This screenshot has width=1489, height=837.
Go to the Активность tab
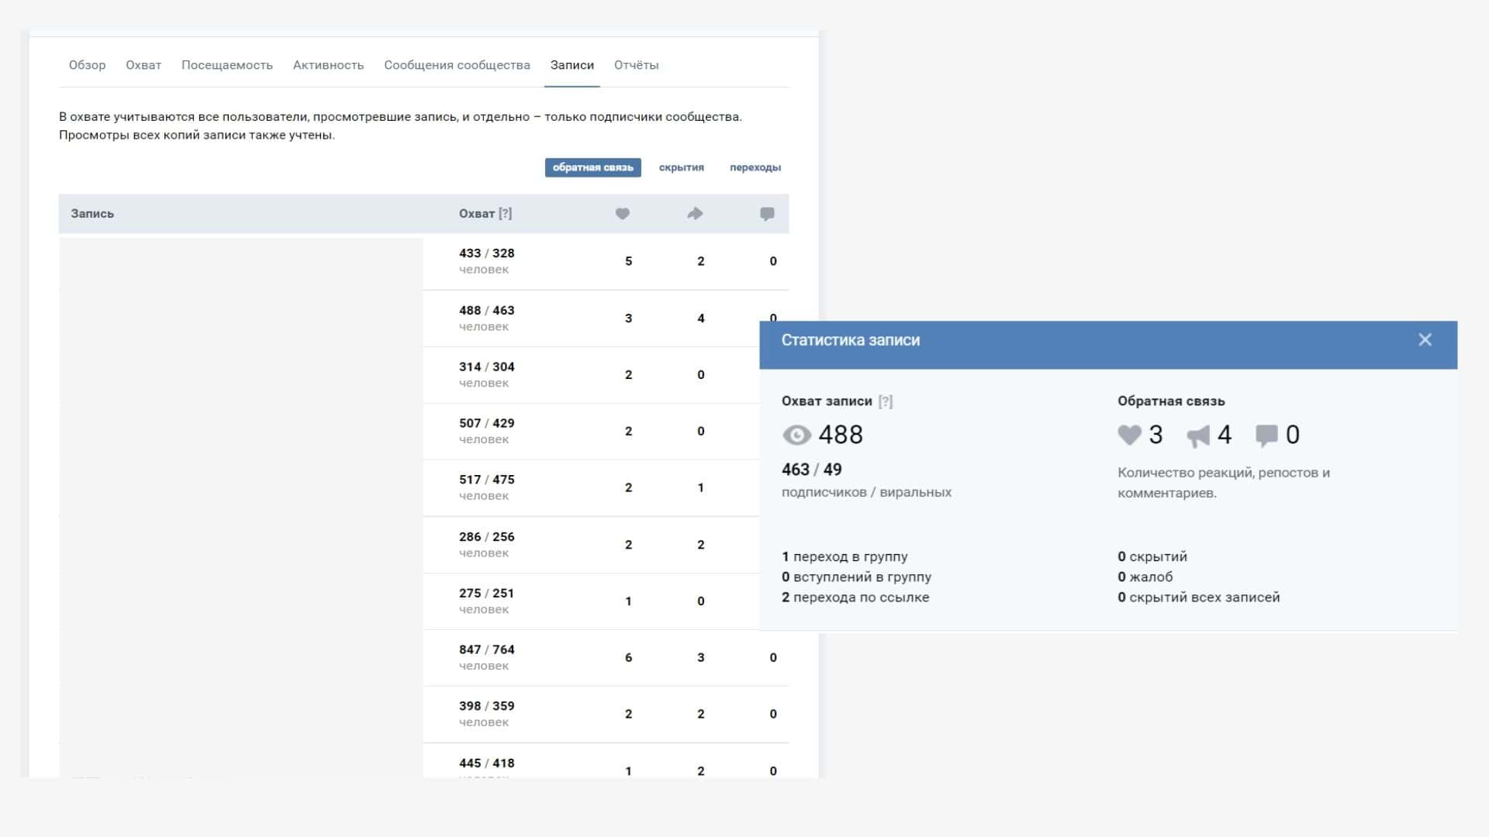click(328, 65)
